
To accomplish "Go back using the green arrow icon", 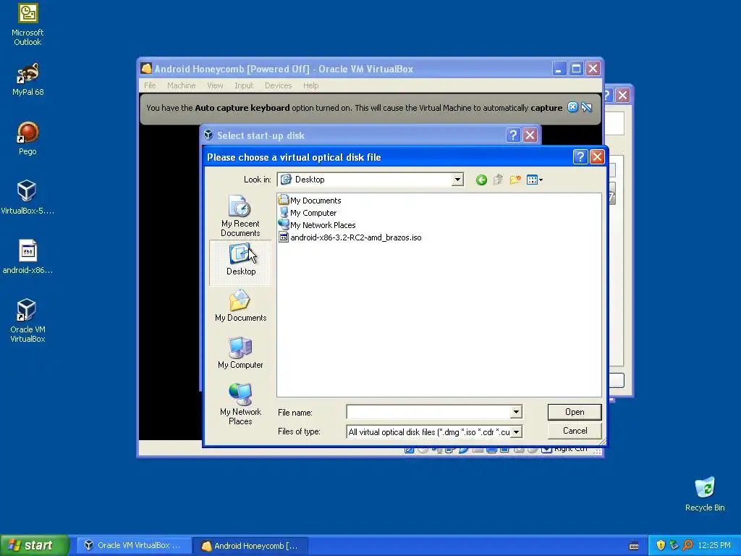I will pyautogui.click(x=481, y=180).
